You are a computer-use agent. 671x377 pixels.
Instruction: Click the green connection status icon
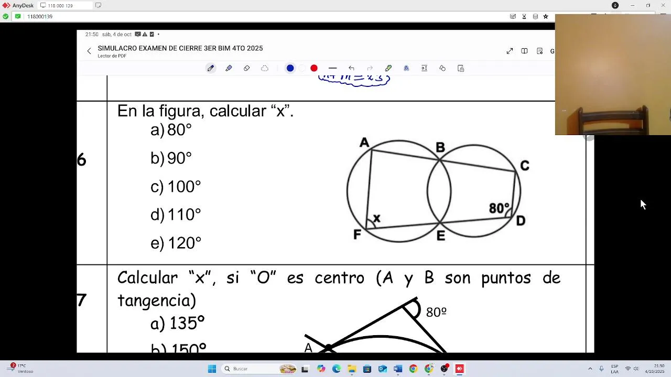[x=5, y=17]
